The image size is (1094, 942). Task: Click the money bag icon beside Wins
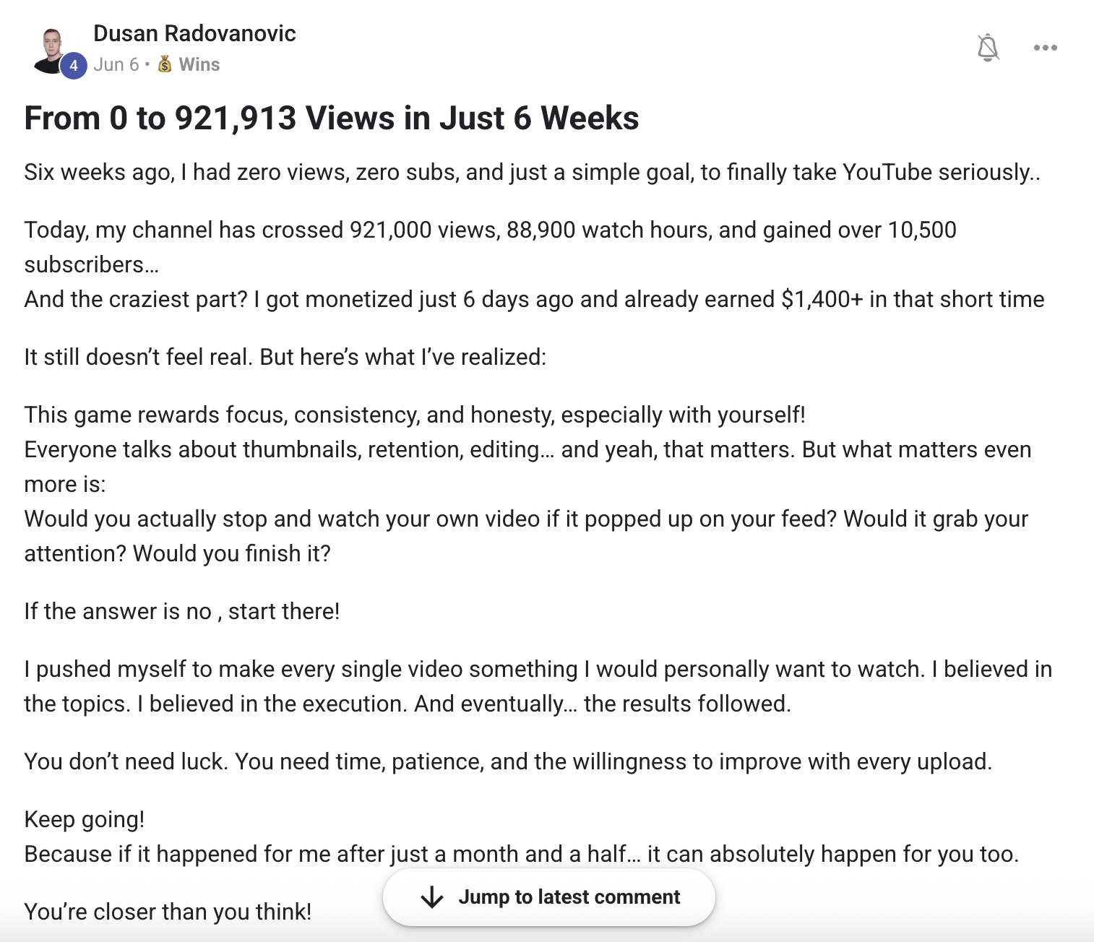[165, 64]
